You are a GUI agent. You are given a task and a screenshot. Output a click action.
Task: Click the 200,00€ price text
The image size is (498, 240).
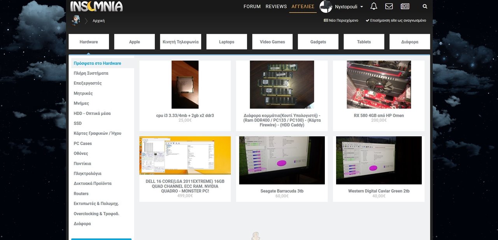pos(379,120)
